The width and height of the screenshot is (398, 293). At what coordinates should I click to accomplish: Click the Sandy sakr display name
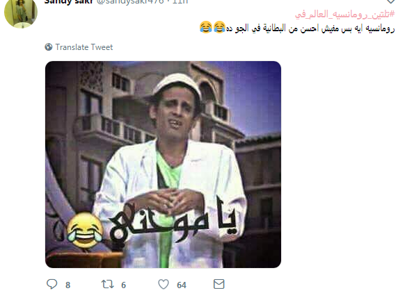pyautogui.click(x=68, y=2)
